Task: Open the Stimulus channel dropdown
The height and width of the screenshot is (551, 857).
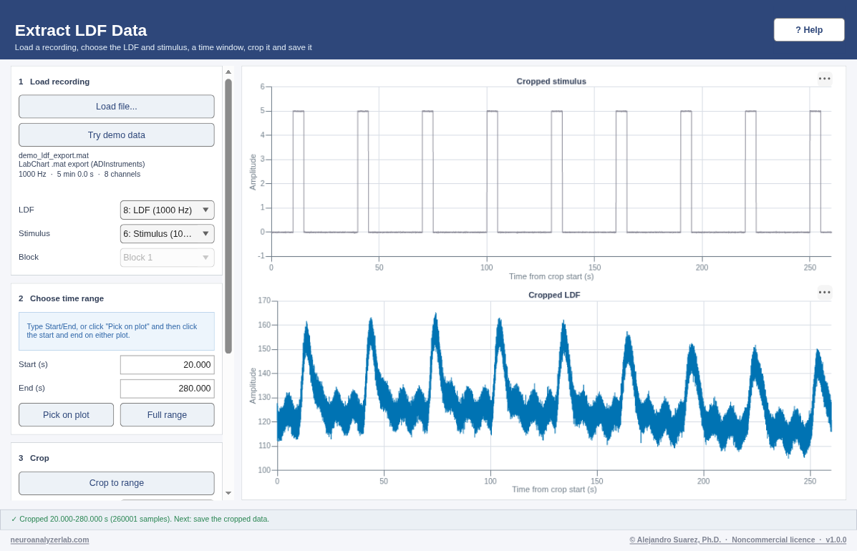Action: 168,234
